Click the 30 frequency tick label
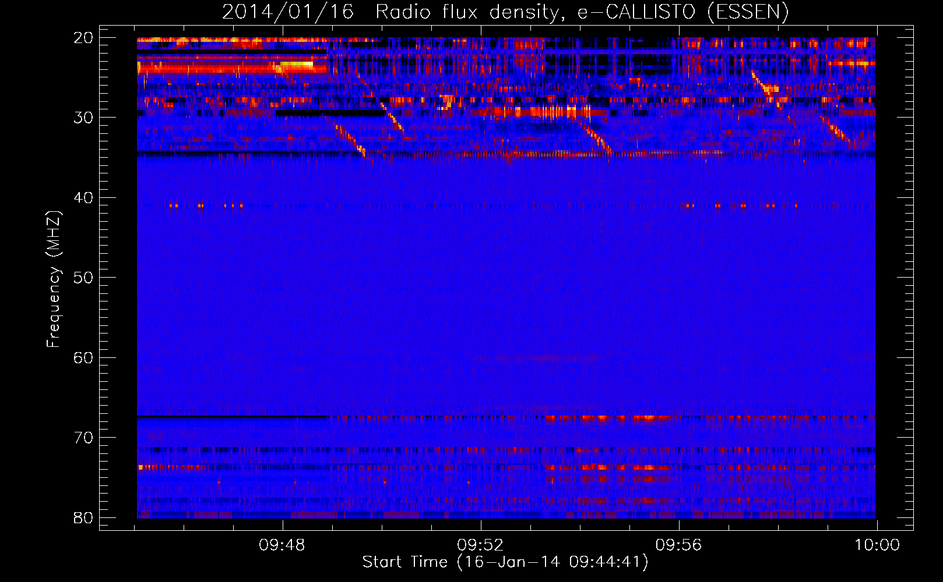 (83, 118)
